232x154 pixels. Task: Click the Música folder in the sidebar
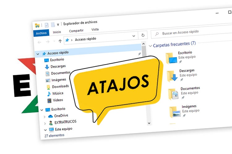point(58,93)
